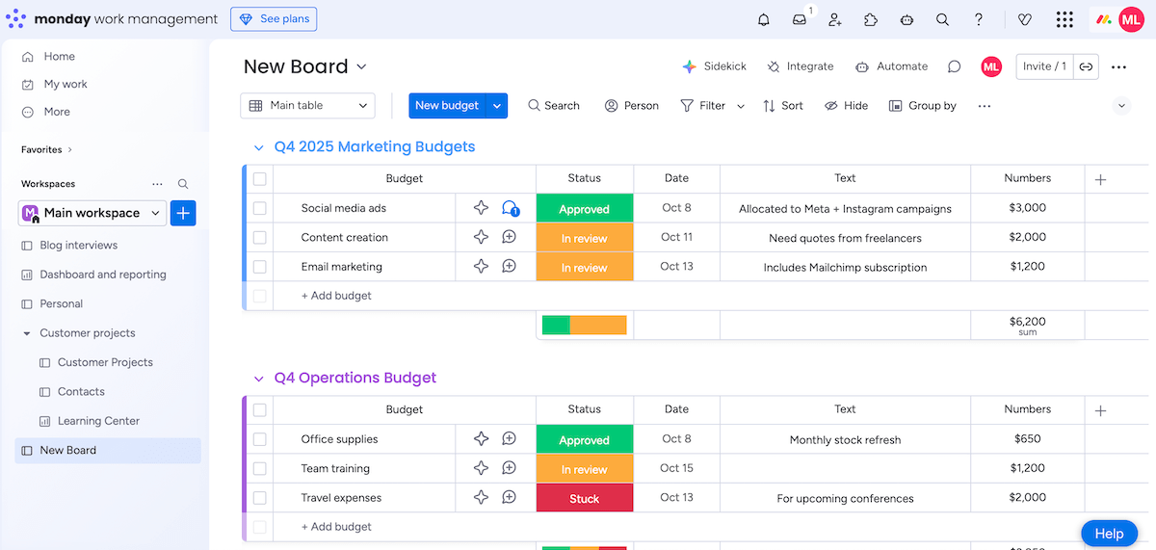Click the Stuck status of Travel expenses
The width and height of the screenshot is (1156, 550).
pos(585,499)
